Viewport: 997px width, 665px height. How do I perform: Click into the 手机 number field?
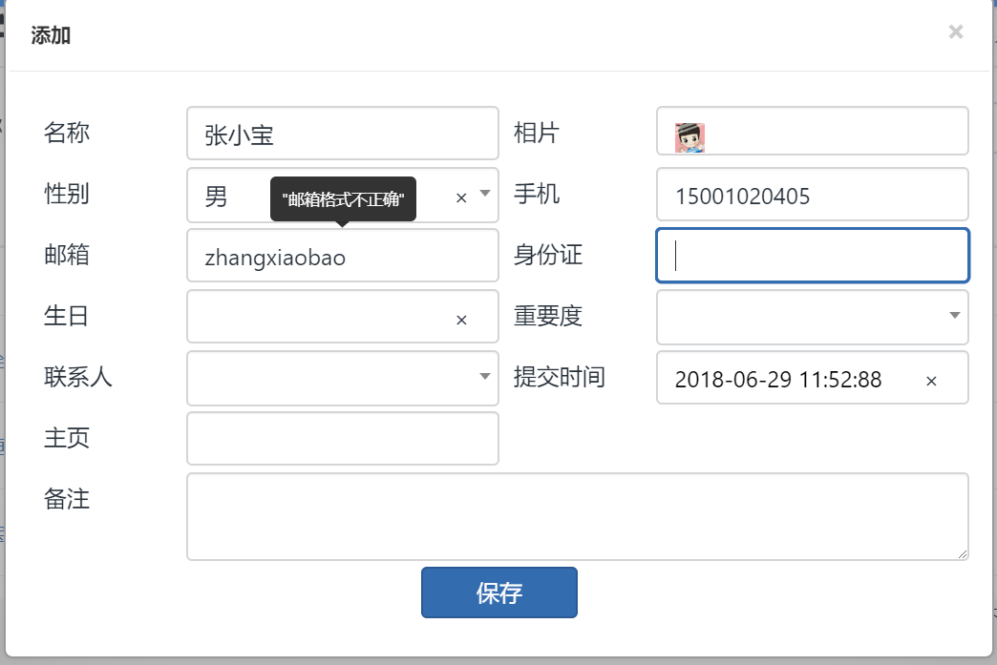(812, 195)
